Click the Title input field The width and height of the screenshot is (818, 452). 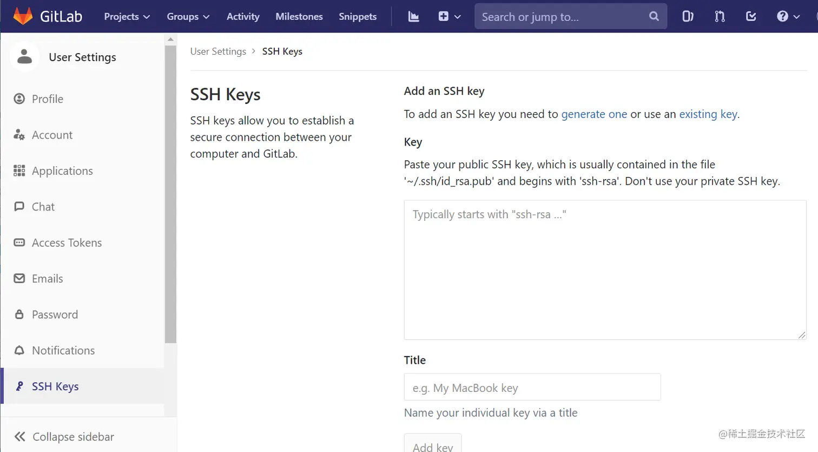click(x=532, y=387)
